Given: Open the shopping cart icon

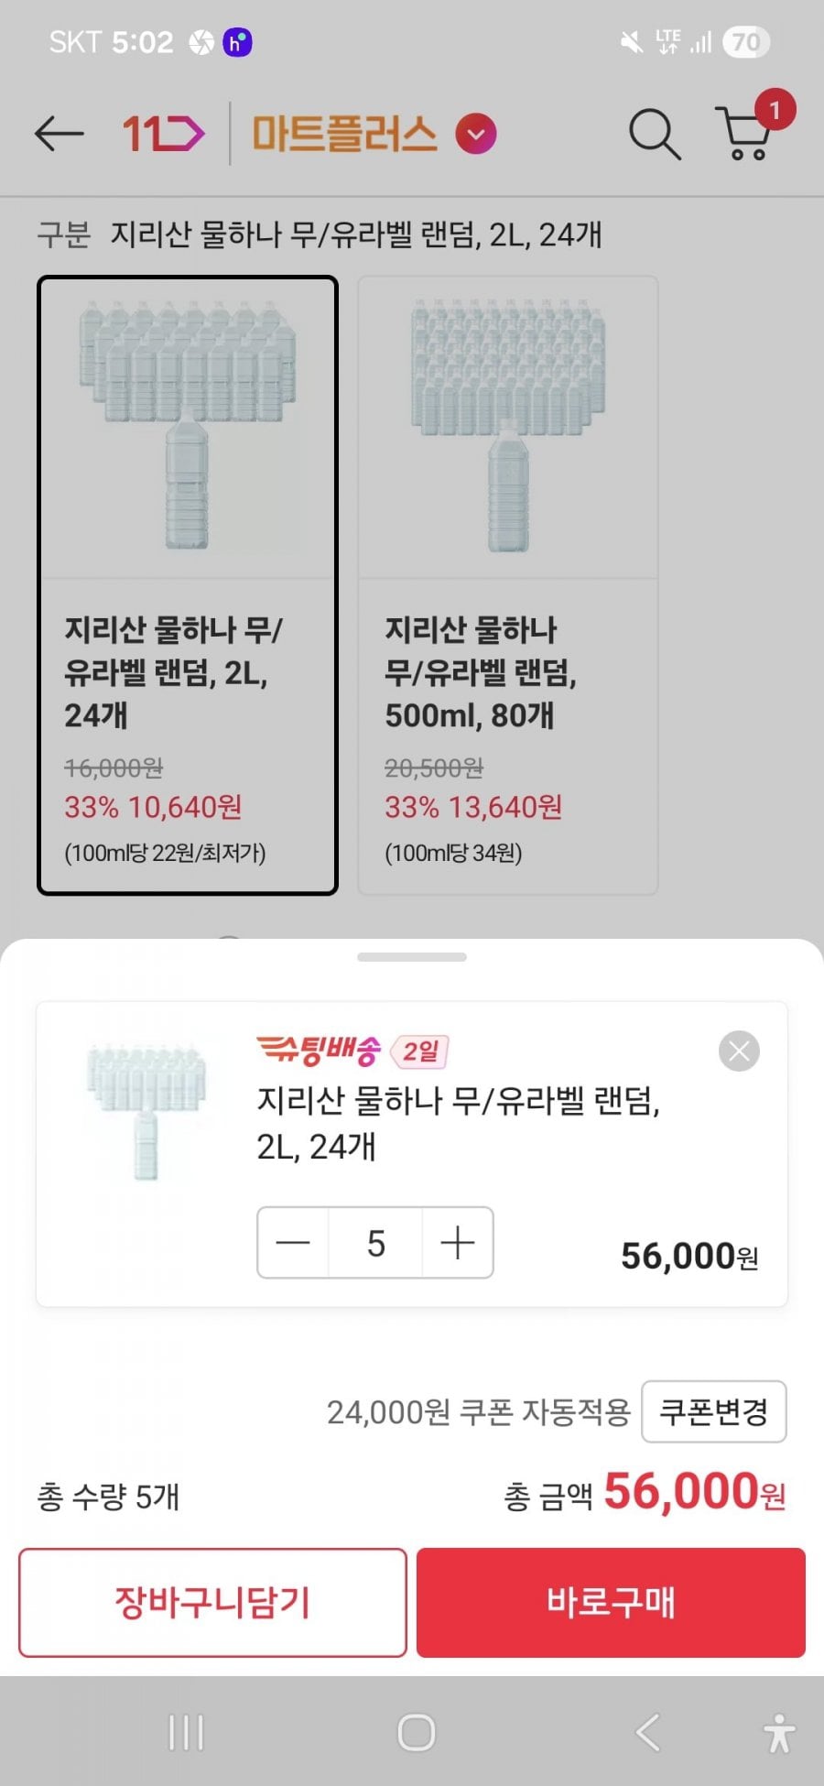Looking at the screenshot, I should (x=746, y=135).
